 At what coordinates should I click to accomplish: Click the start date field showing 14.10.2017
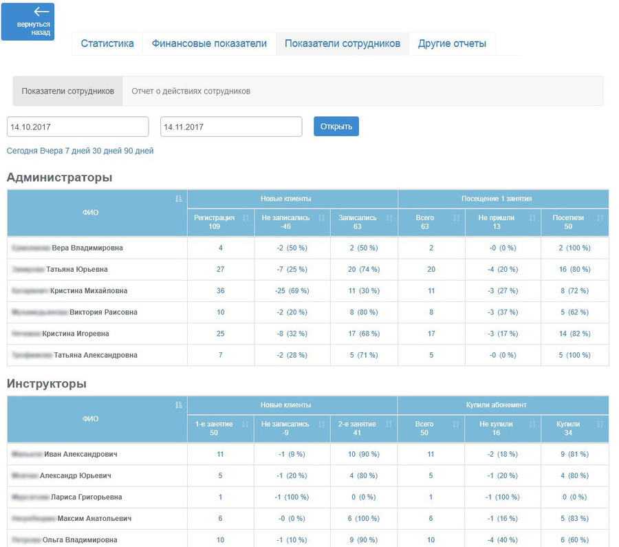pos(78,126)
